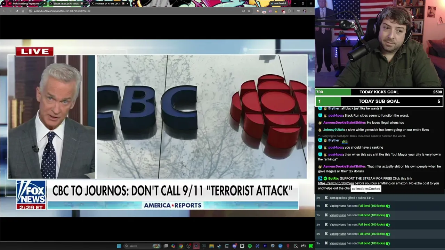Switch to the "Woman Instantly Regrets" tab
This screenshot has width=445, height=250.
27,3
